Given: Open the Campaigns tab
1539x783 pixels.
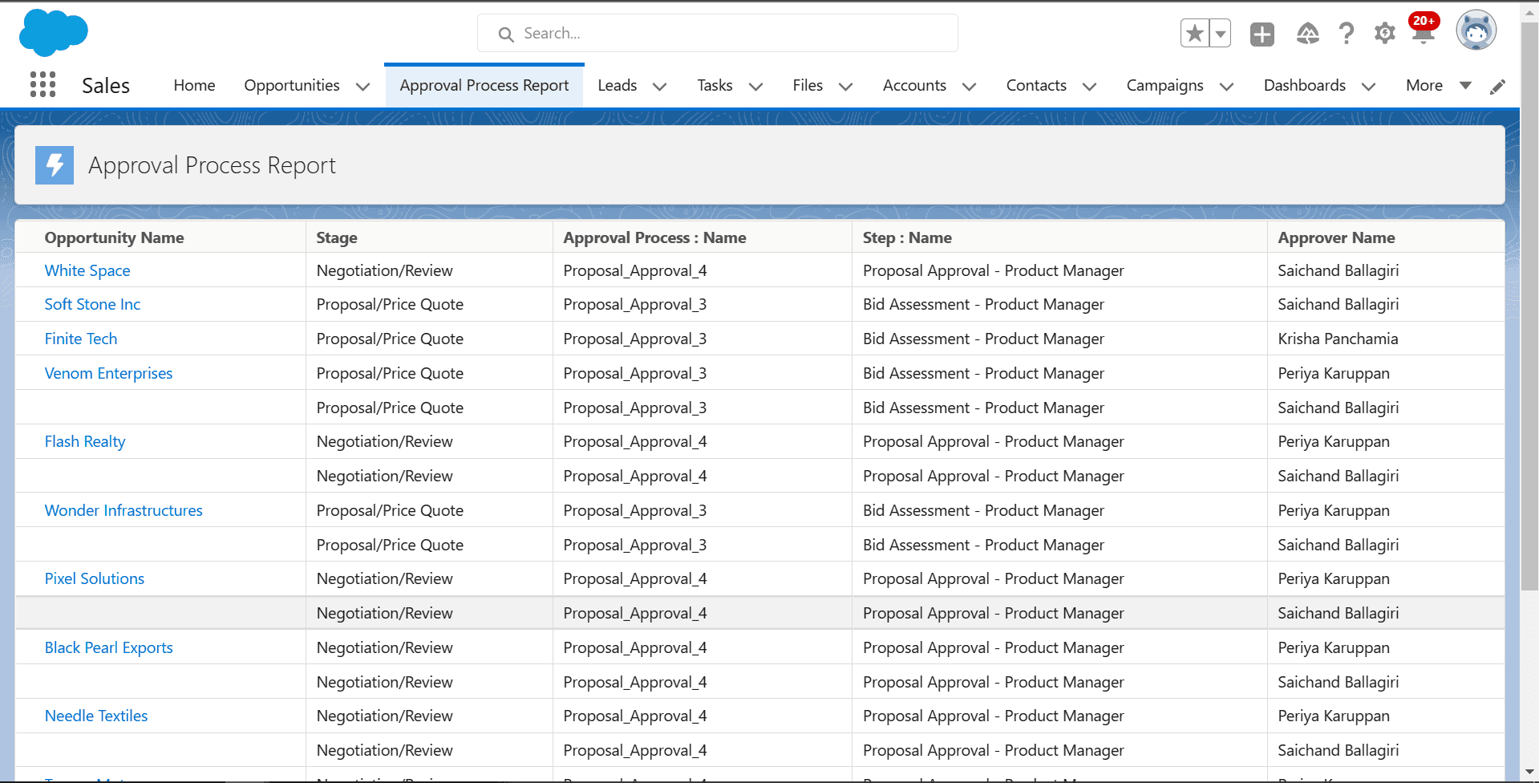Looking at the screenshot, I should pos(1164,85).
